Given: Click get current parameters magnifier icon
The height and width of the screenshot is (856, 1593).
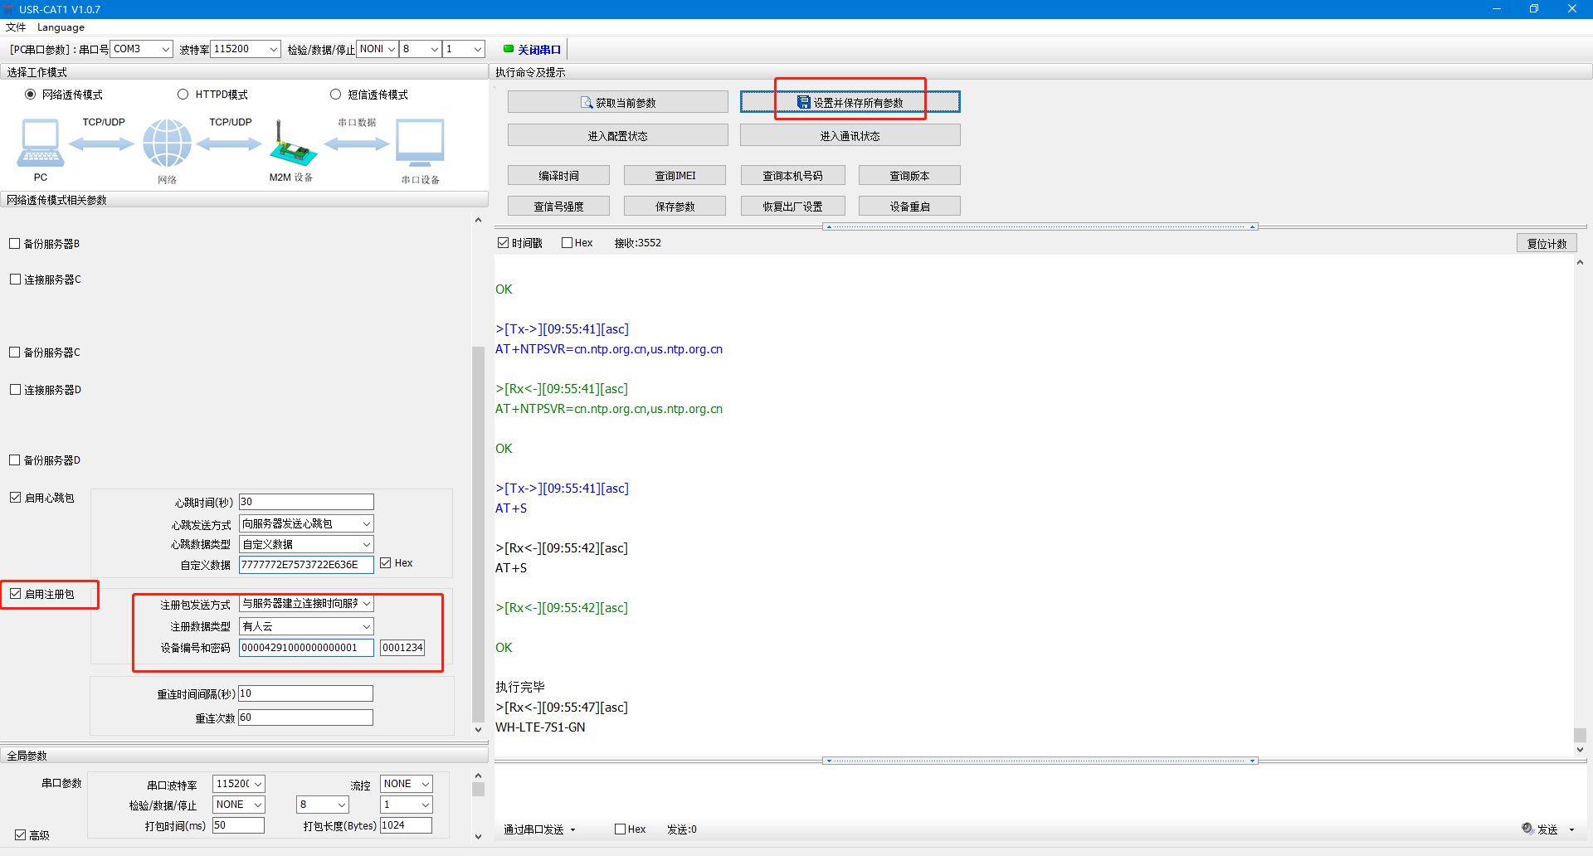Looking at the screenshot, I should [587, 103].
